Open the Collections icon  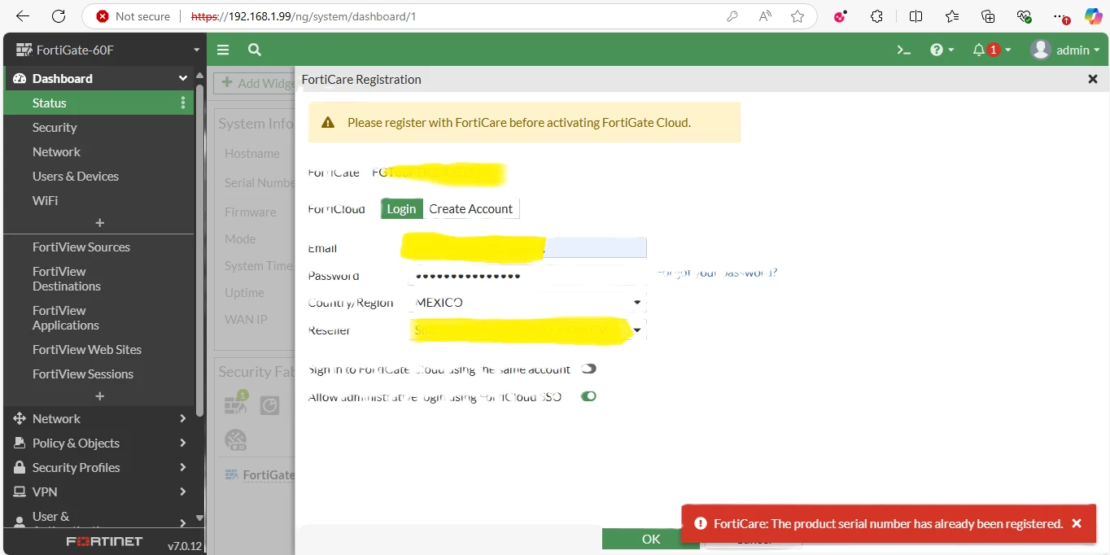[x=988, y=16]
